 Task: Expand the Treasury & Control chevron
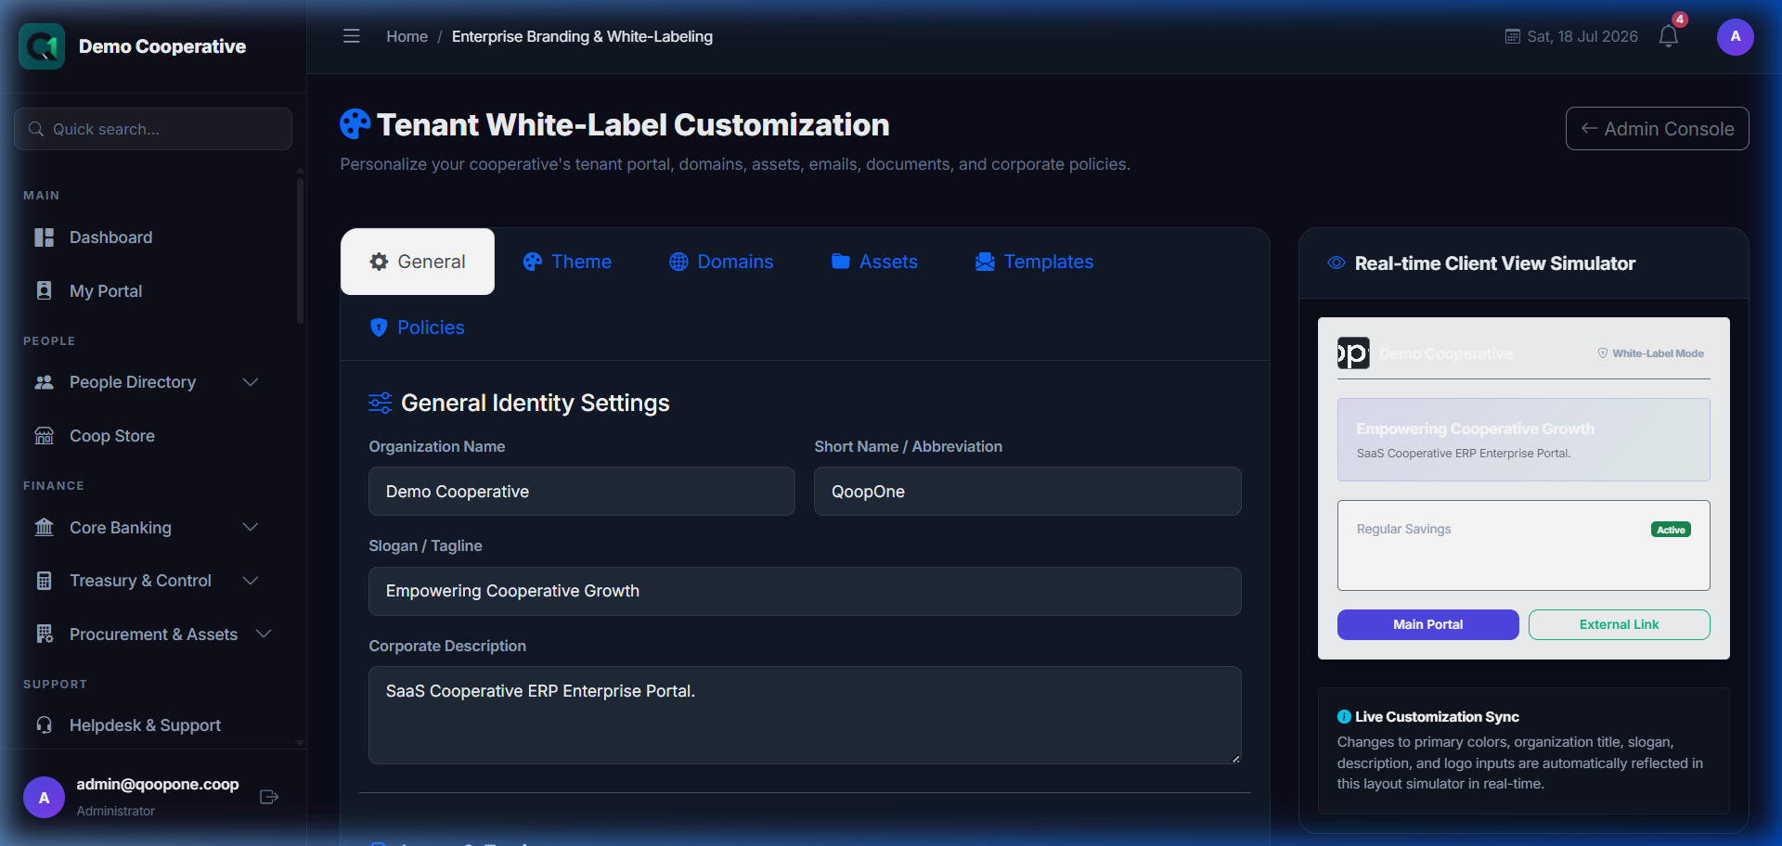250,581
